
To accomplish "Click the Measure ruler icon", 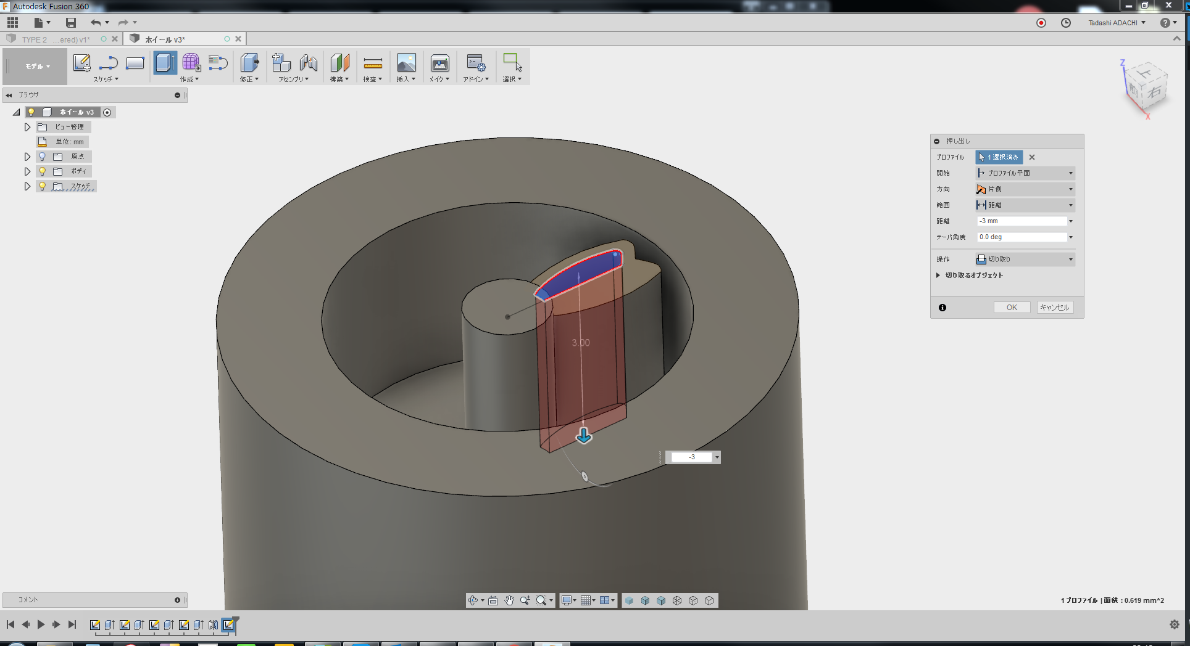I will [x=373, y=63].
